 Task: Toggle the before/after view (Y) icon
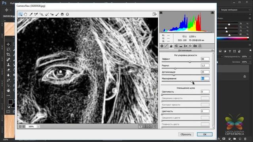click(x=140, y=126)
